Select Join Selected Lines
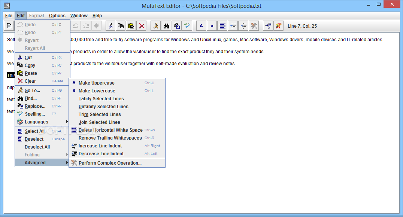Viewport: 403px width, 217px height. click(x=117, y=122)
